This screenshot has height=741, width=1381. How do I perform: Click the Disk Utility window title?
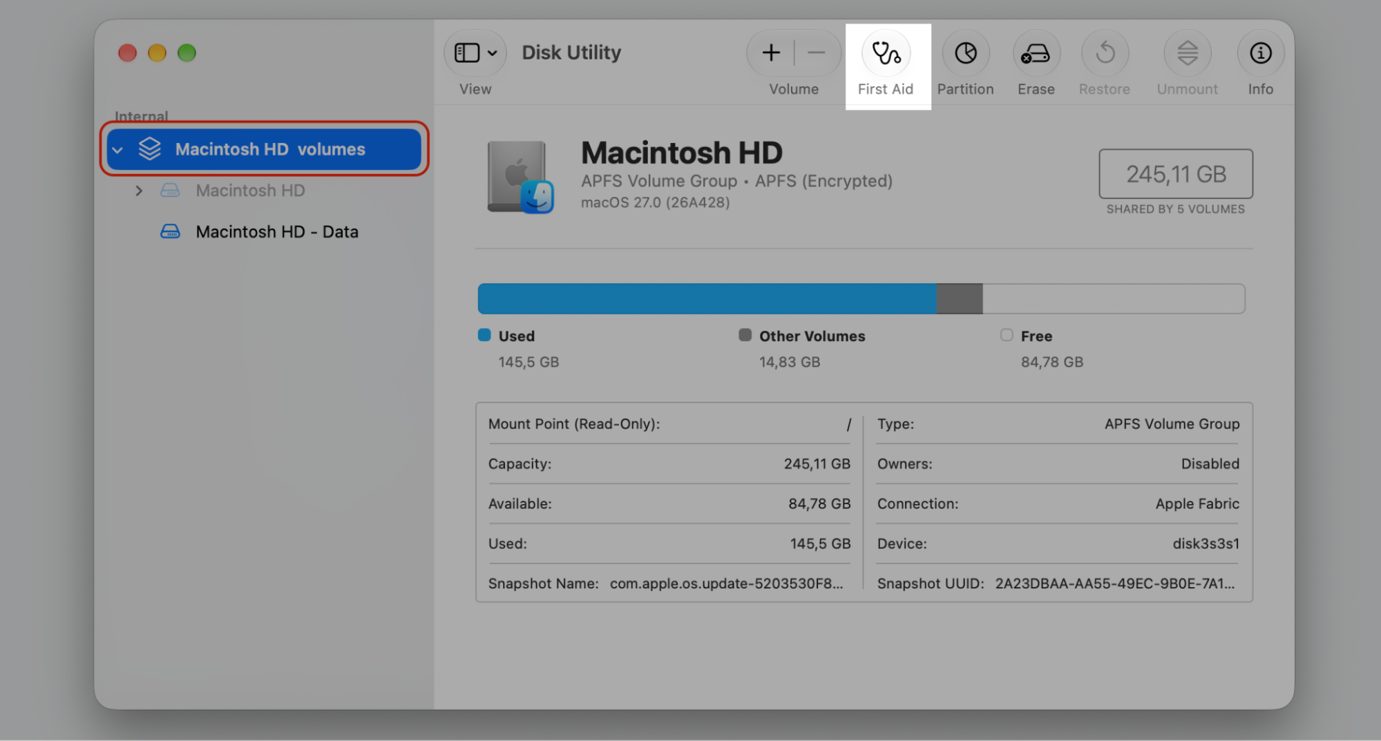point(571,52)
